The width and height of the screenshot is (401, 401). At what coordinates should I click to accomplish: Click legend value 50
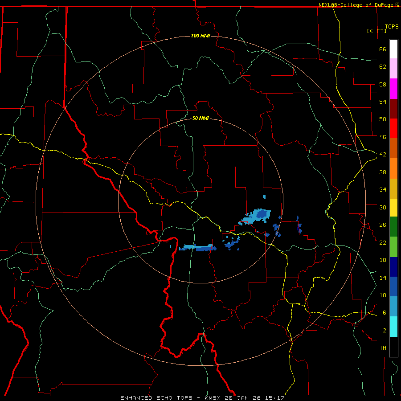[x=383, y=119]
